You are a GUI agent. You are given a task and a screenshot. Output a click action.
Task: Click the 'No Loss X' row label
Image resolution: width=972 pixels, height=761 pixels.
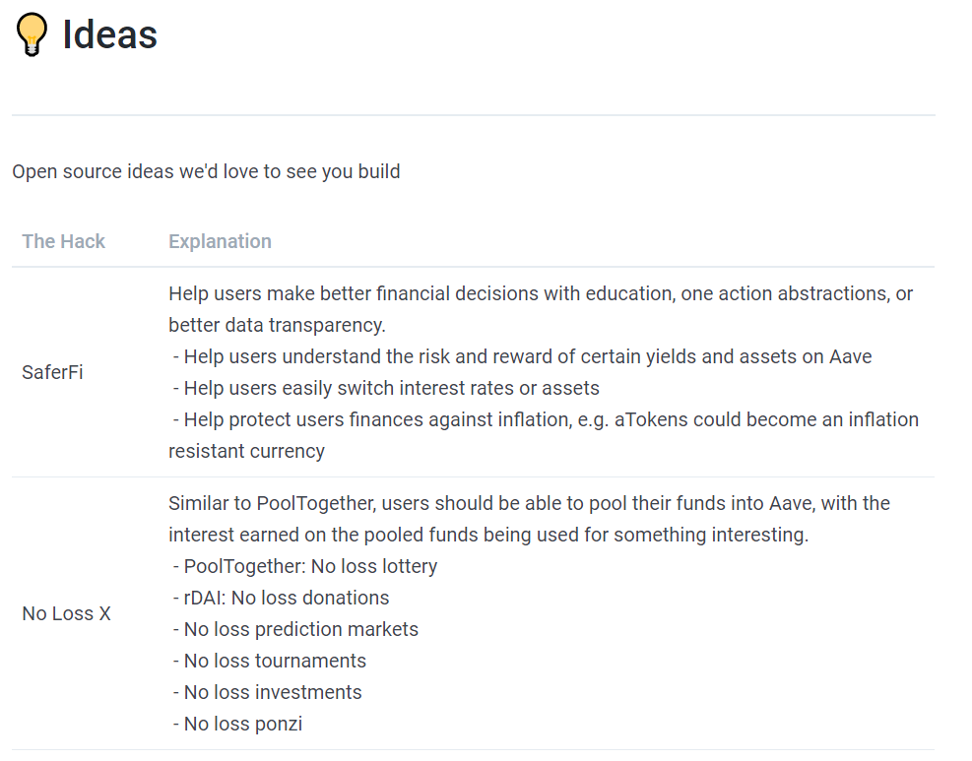(x=66, y=613)
